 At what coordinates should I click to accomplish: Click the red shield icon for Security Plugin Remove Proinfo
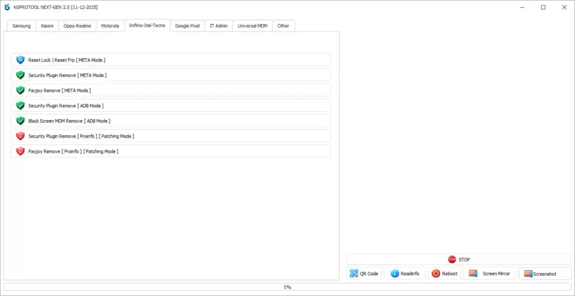[x=21, y=136]
